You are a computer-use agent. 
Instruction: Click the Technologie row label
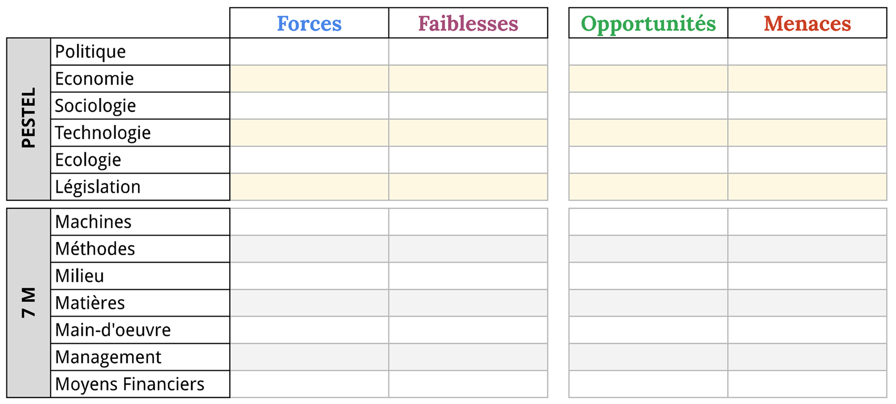(x=103, y=133)
